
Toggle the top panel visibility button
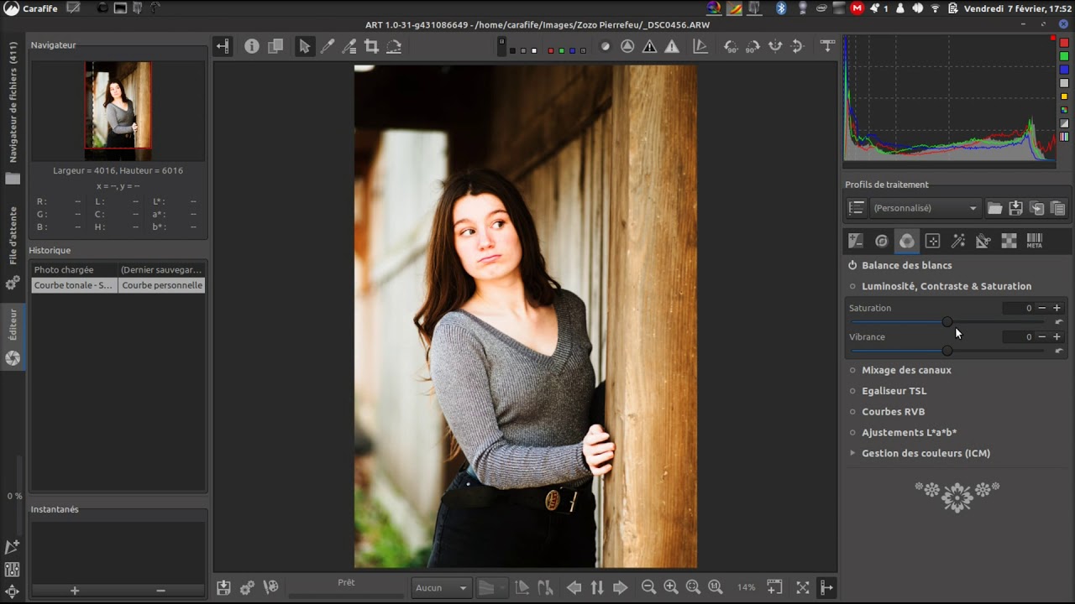coord(827,47)
